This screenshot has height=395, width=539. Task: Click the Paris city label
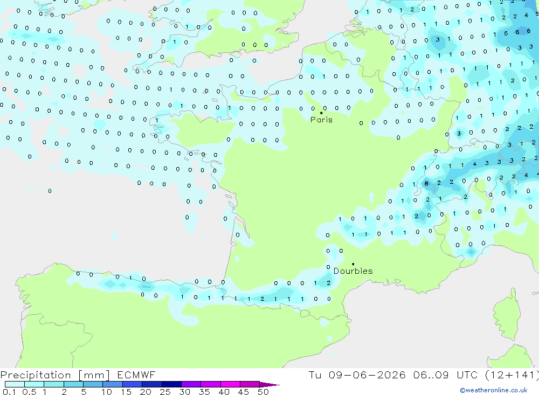coord(321,120)
